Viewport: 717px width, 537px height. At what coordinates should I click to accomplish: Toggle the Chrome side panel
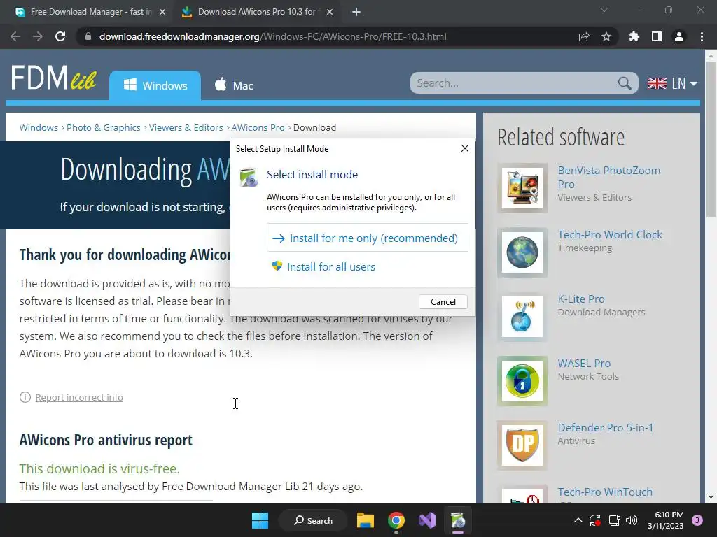(657, 36)
